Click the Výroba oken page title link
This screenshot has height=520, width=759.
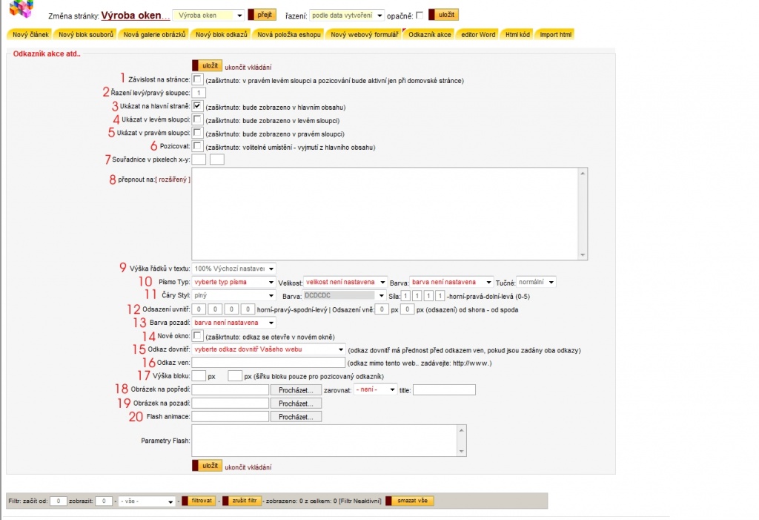coord(135,16)
